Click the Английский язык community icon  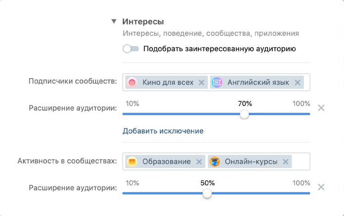[x=217, y=82]
